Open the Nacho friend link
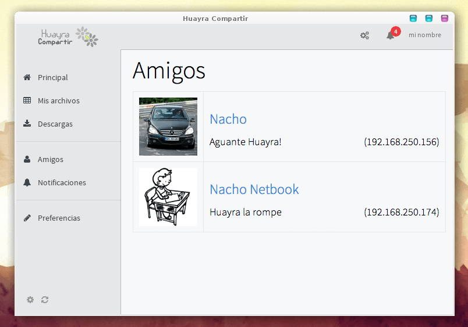 [x=228, y=119]
